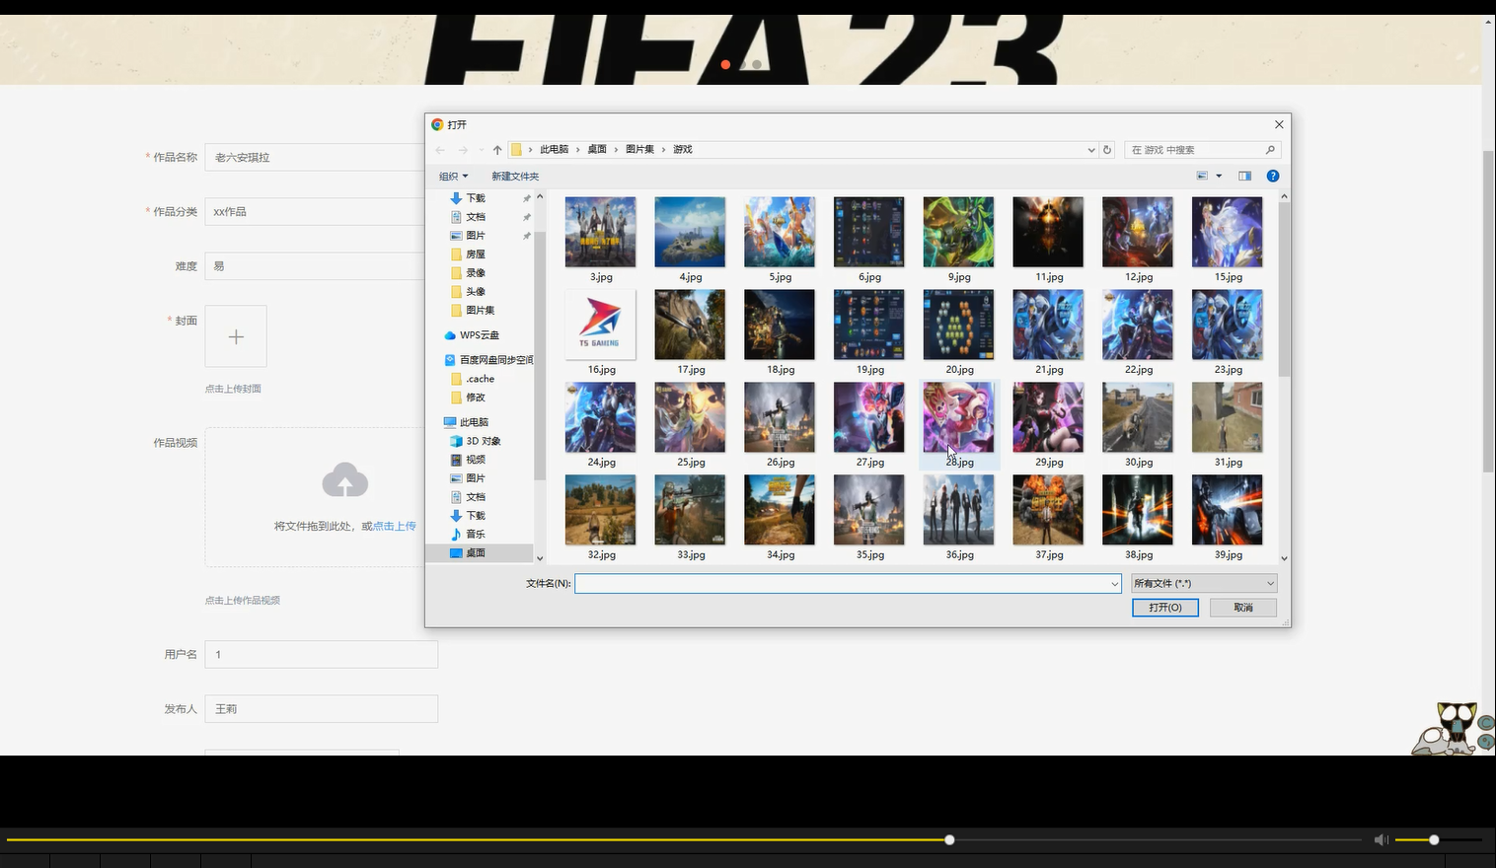Click the 文件名 input field
This screenshot has width=1496, height=868.
point(842,583)
